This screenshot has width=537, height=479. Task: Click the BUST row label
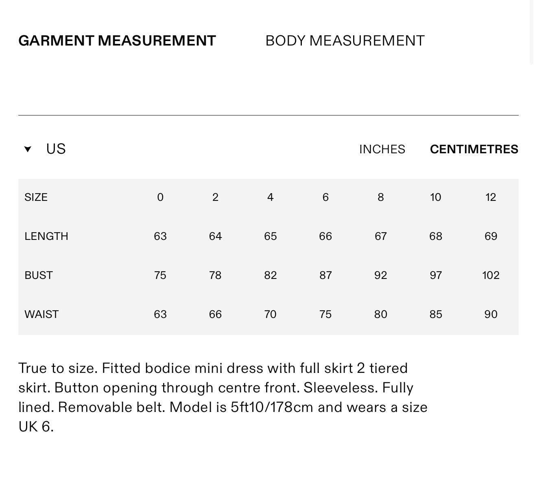pyautogui.click(x=39, y=275)
